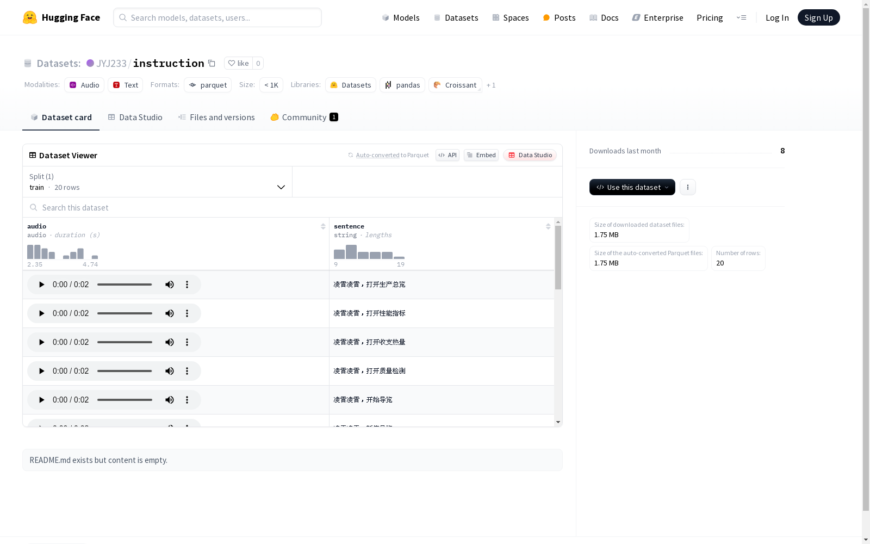Click the dataset viewer scrollbar thumb
The image size is (870, 544).
coord(558,258)
